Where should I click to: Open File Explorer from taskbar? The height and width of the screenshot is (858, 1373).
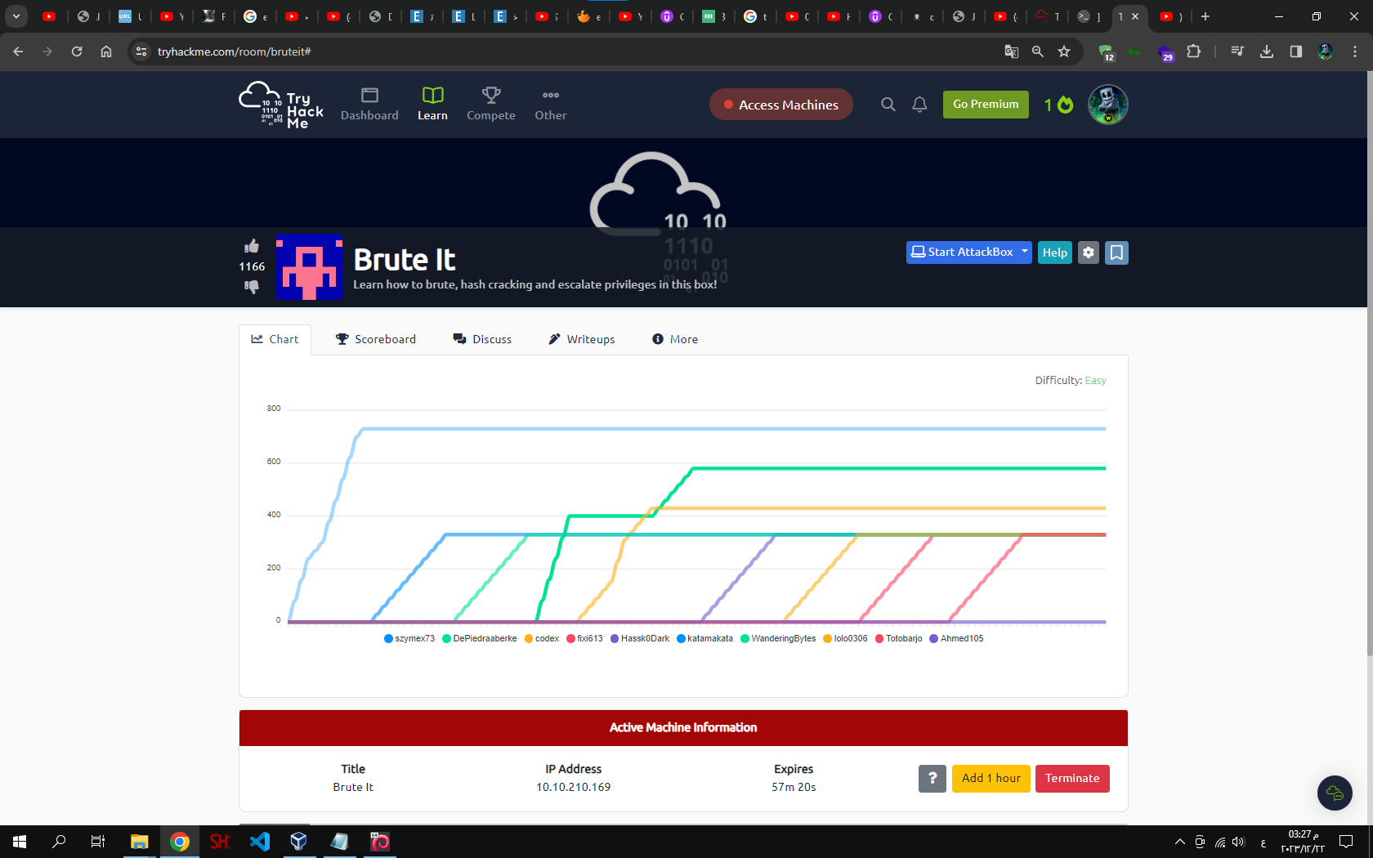[x=140, y=842]
